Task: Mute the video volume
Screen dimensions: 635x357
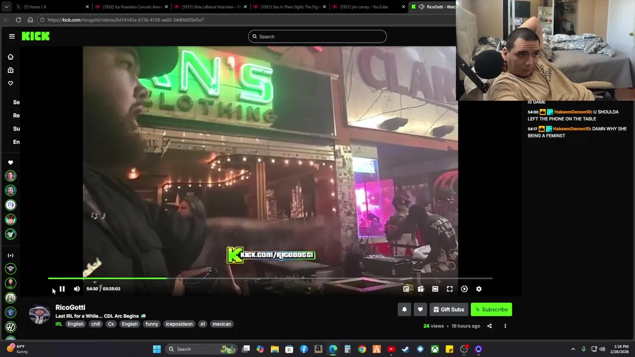Action: 77,289
